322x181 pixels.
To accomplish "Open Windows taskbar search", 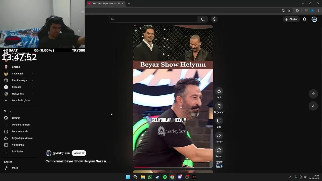I will click(x=135, y=177).
